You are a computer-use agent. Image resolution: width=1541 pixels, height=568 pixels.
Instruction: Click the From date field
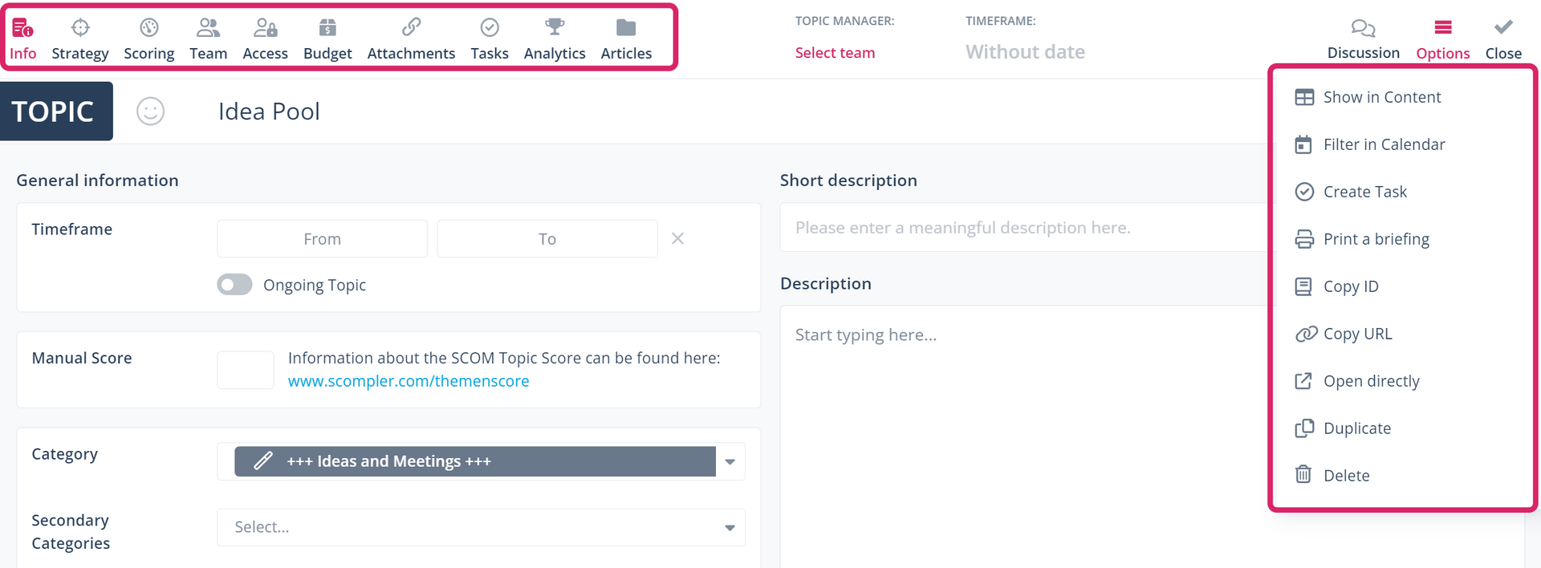(x=322, y=239)
